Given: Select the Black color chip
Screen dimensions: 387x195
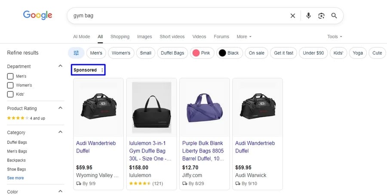Looking at the screenshot, I should point(230,53).
